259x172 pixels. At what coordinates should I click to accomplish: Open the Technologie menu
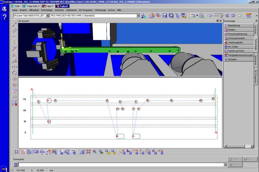(46, 10)
